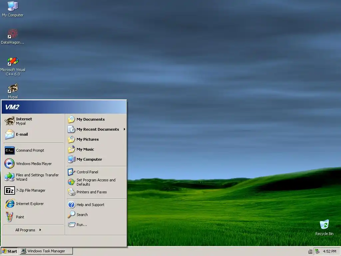This screenshot has width=341, height=256.
Task: Click the Paint brushes icon
Action: [x=10, y=217]
